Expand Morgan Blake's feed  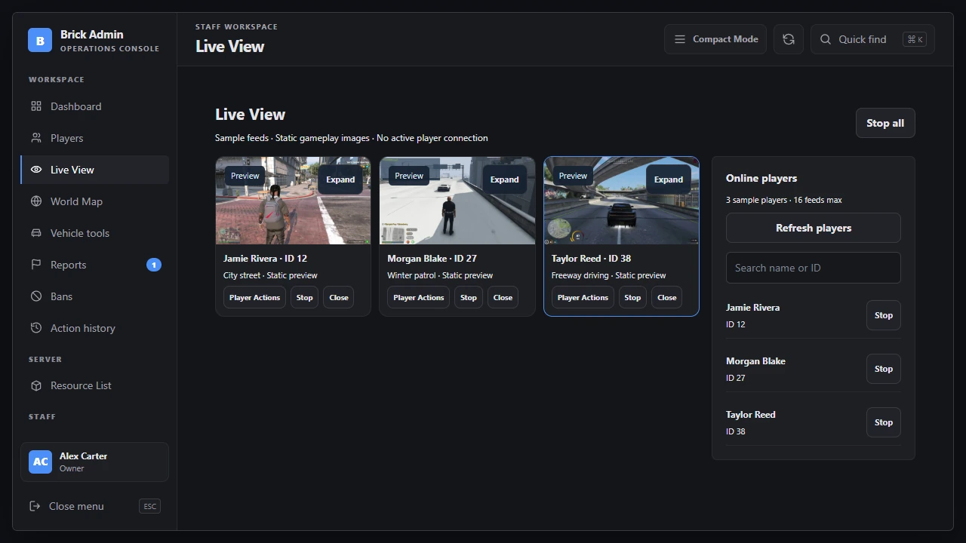pyautogui.click(x=504, y=179)
